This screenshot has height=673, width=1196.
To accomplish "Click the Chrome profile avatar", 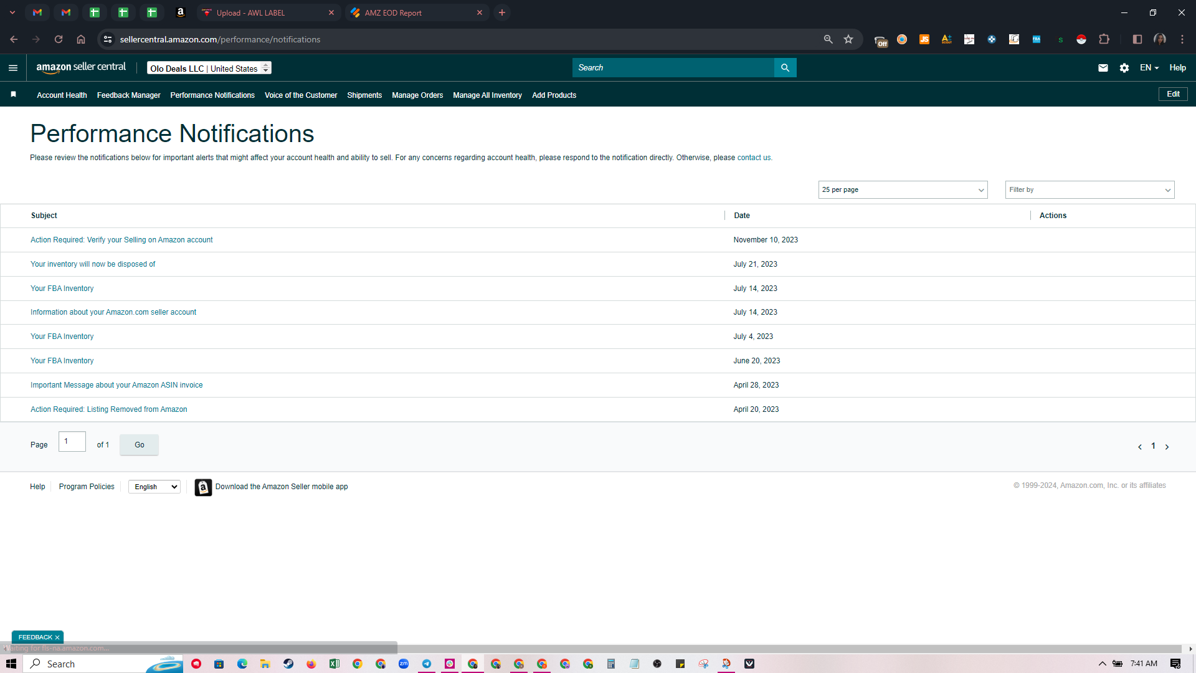I will pos(1160,39).
